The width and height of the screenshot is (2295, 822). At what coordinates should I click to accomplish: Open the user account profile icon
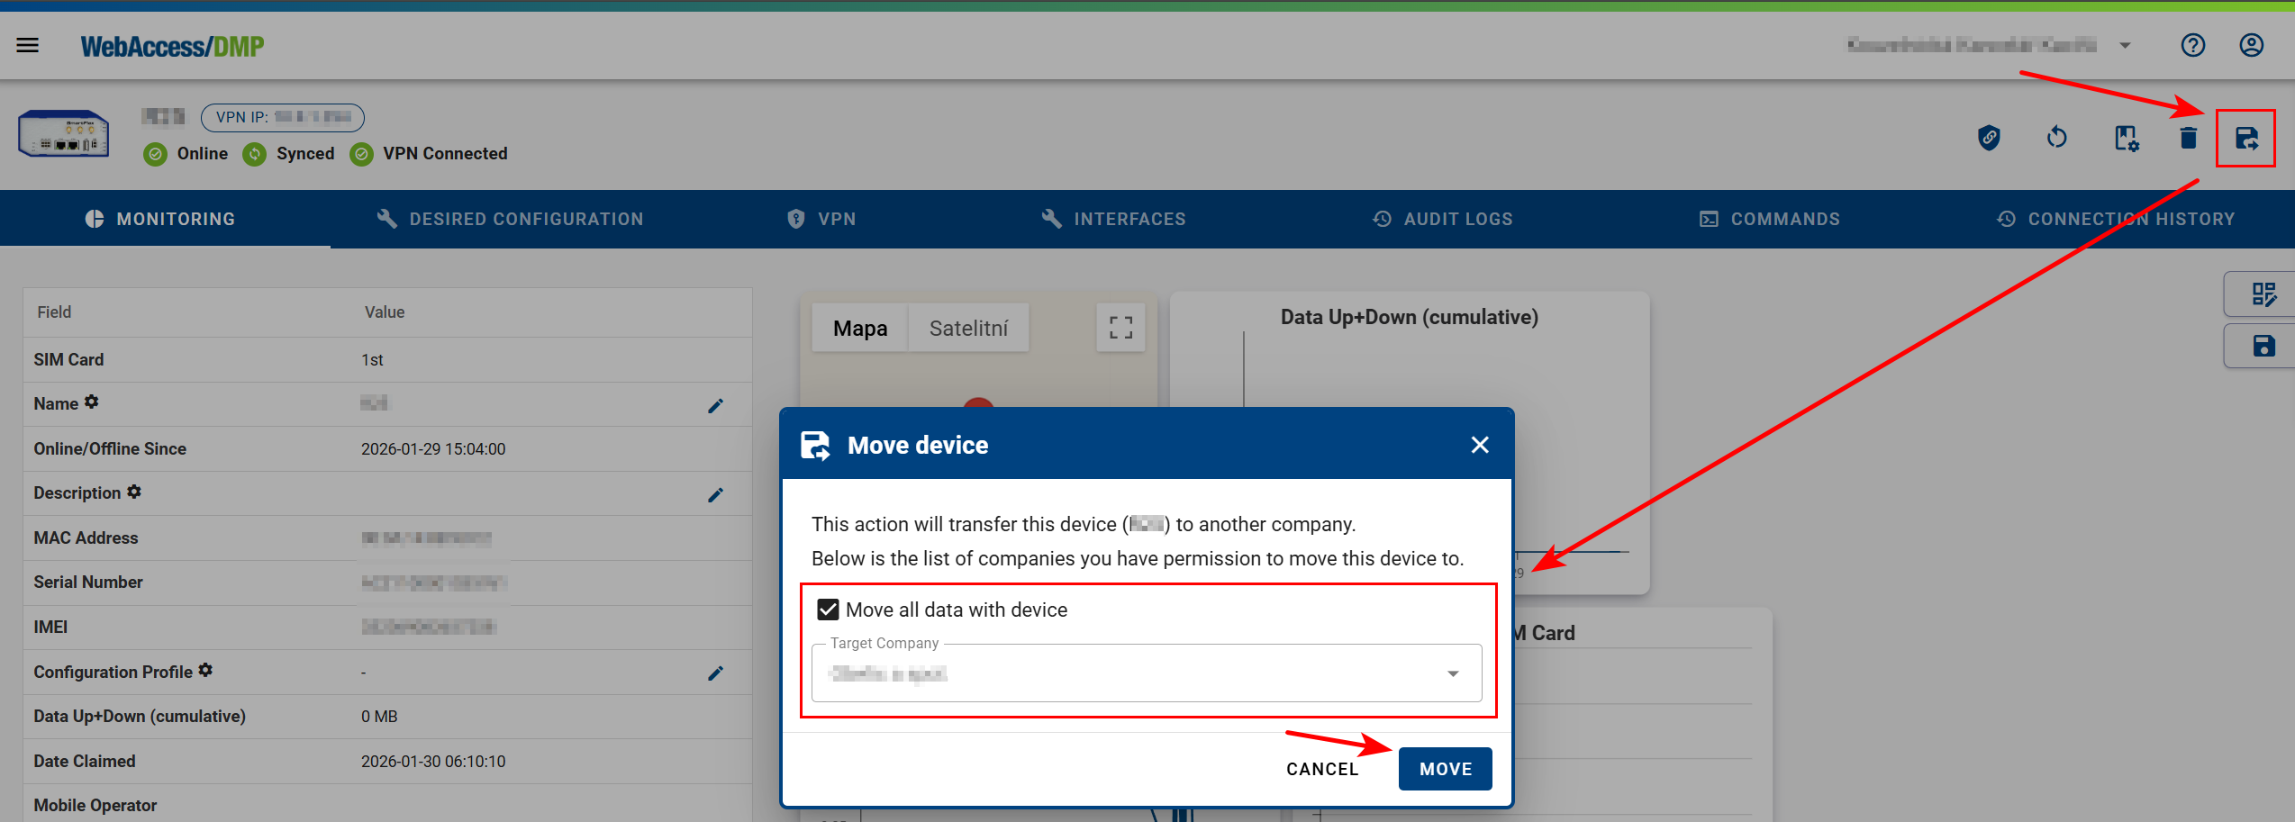(2251, 45)
